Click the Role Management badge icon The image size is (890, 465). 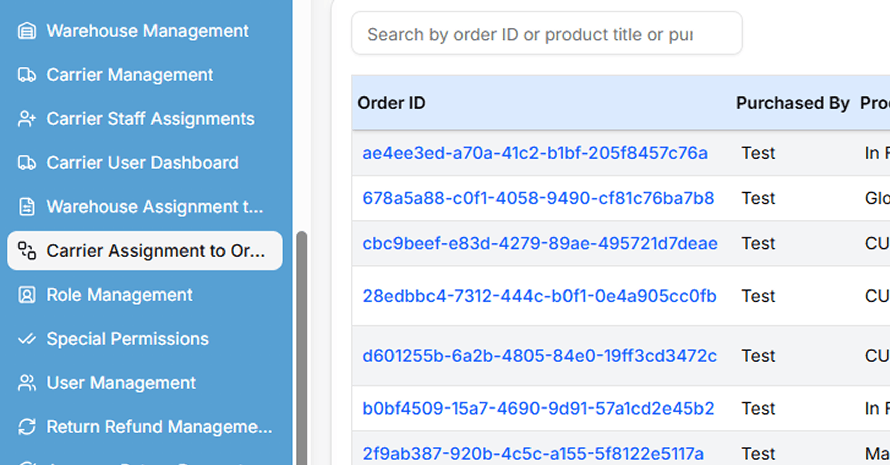point(27,295)
